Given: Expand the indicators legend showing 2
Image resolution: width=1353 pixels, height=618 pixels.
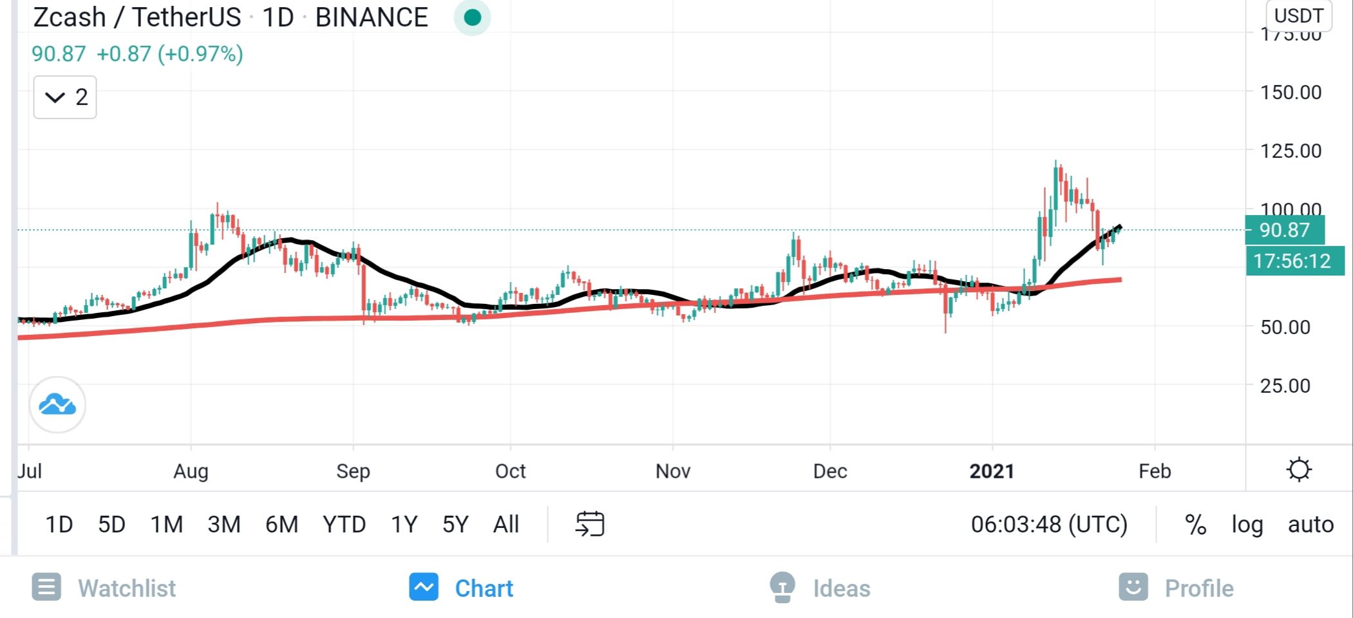Looking at the screenshot, I should coord(65,97).
